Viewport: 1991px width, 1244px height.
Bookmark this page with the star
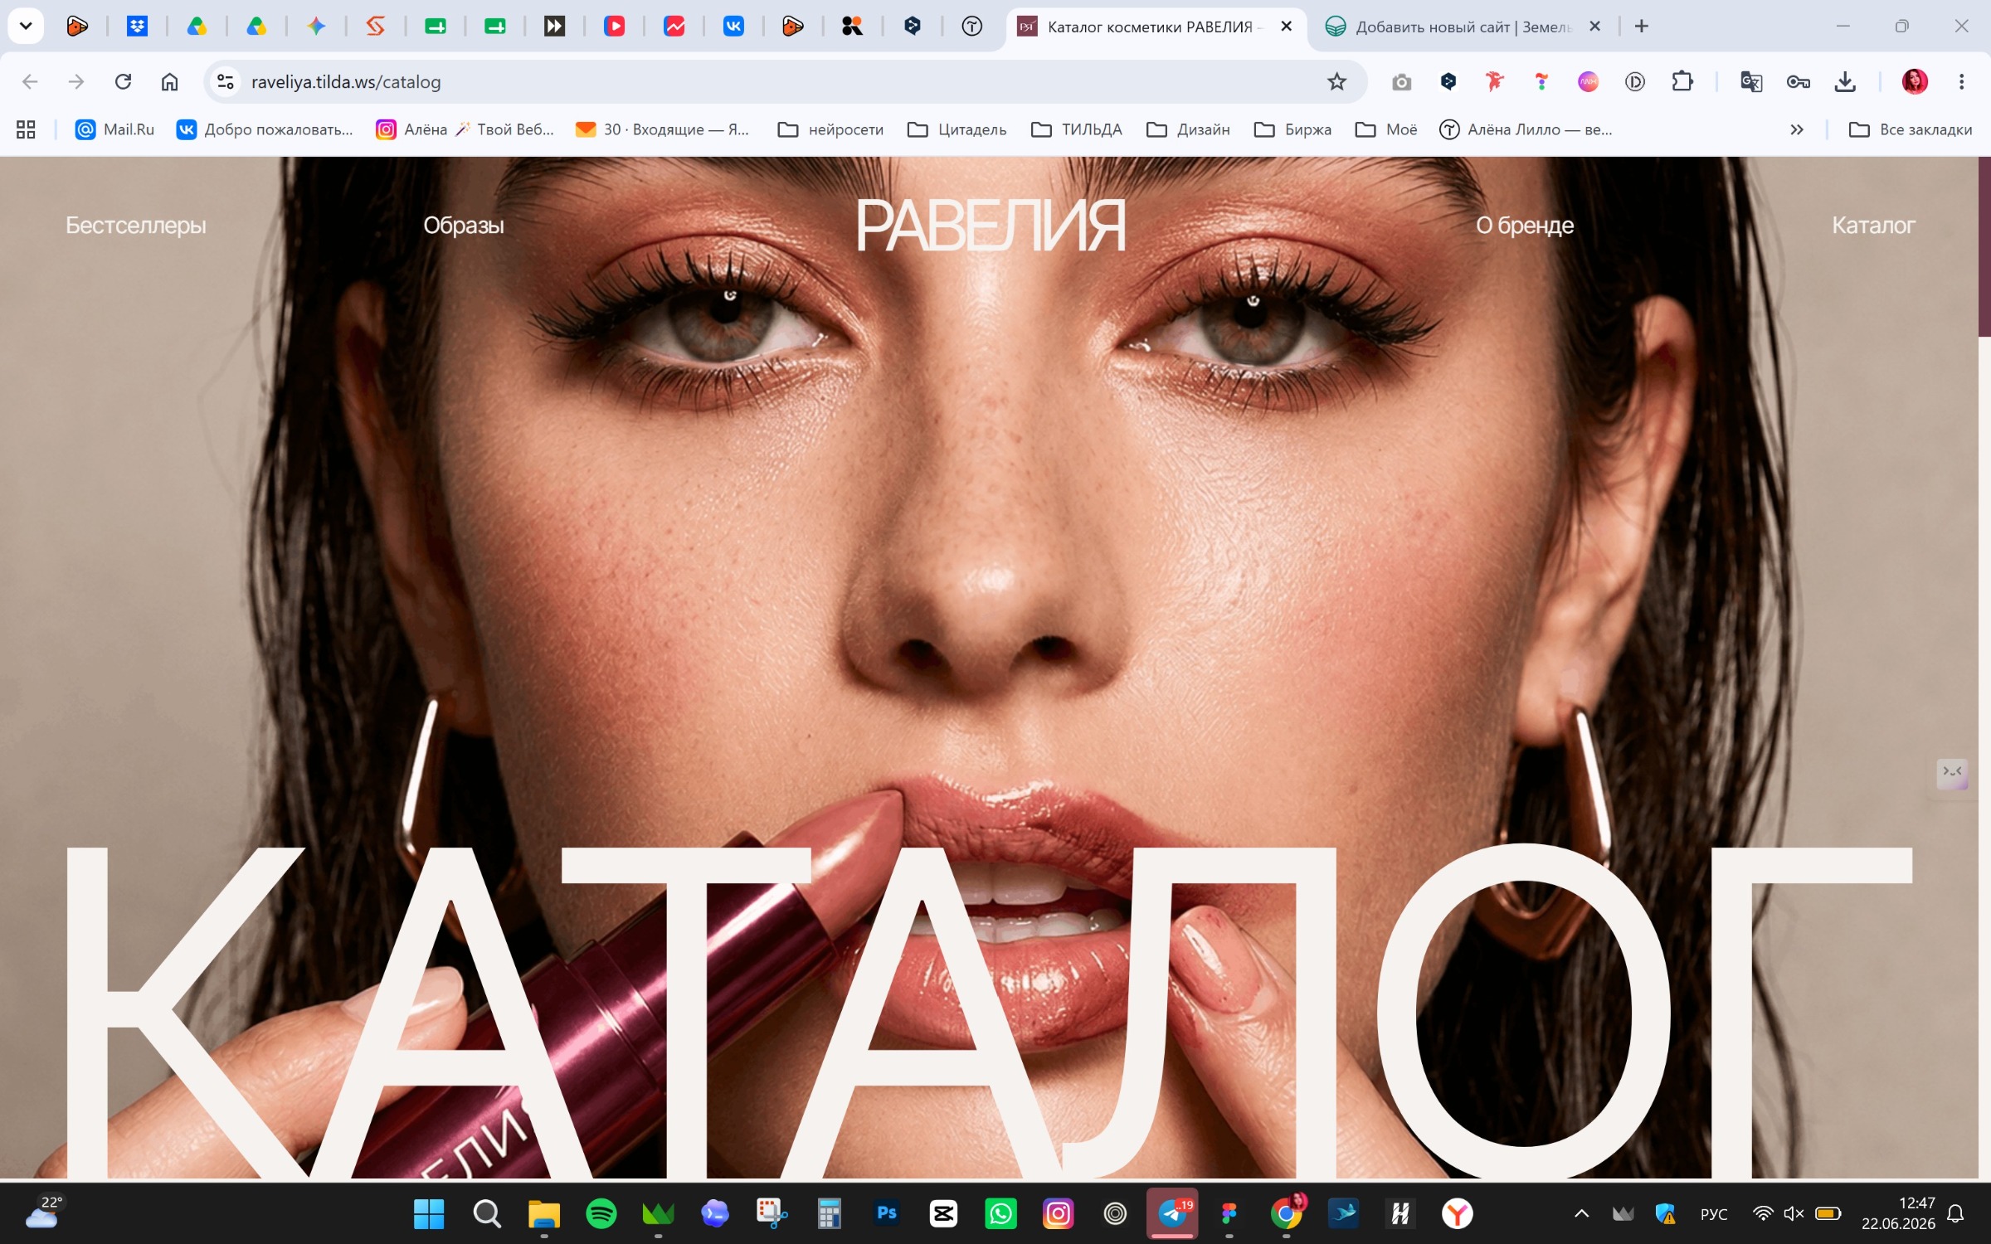[1336, 81]
